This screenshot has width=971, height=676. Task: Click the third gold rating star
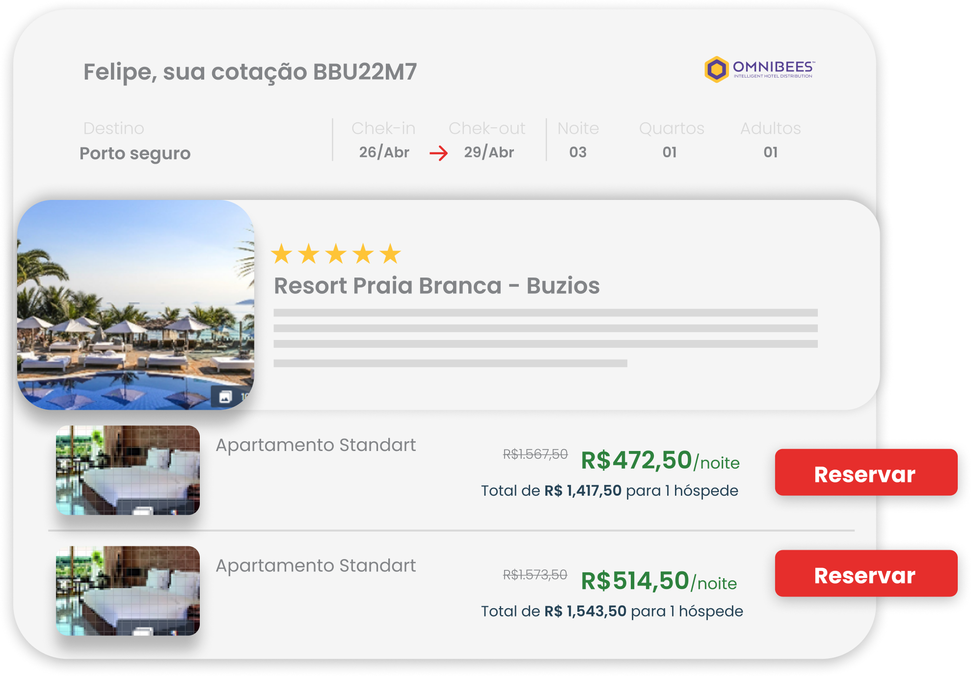coord(336,254)
